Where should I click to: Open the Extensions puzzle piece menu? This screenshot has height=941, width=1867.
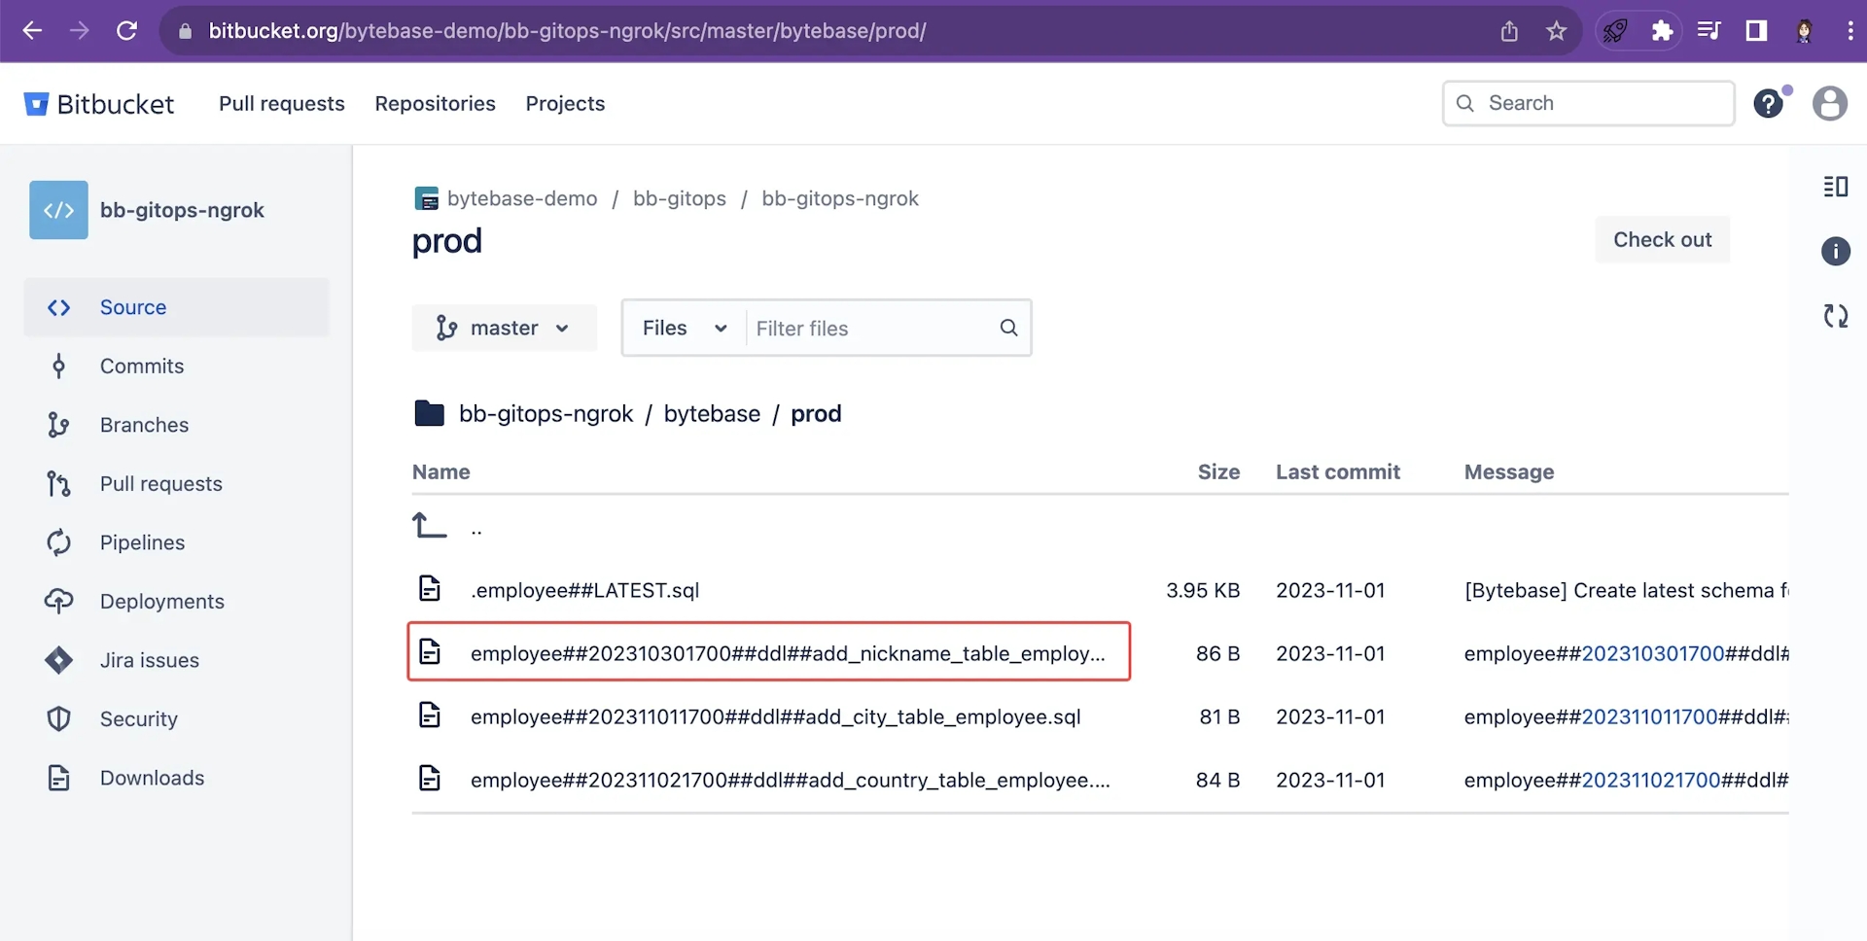point(1663,31)
